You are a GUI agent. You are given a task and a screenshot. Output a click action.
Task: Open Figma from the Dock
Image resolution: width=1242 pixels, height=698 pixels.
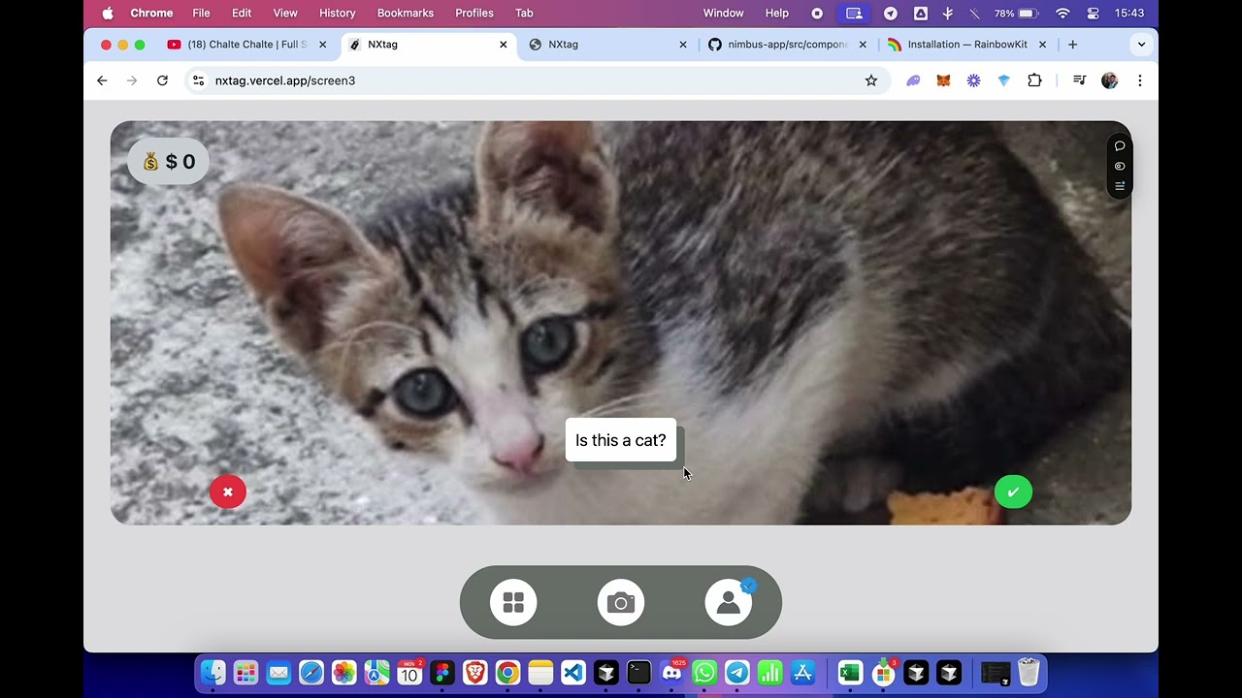tap(442, 672)
